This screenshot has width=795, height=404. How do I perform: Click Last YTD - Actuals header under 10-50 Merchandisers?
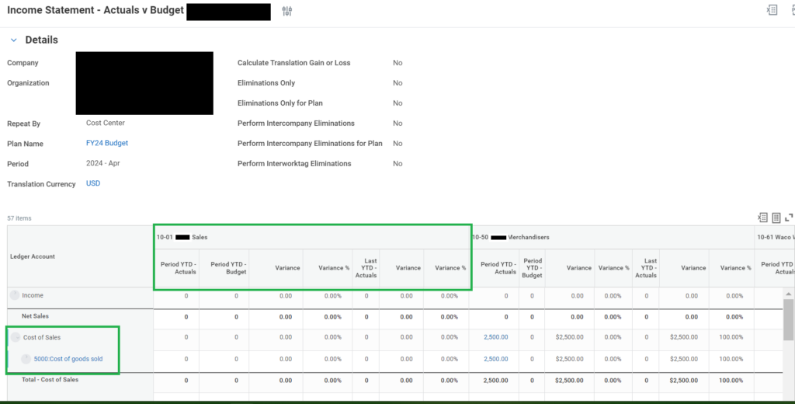(646, 268)
